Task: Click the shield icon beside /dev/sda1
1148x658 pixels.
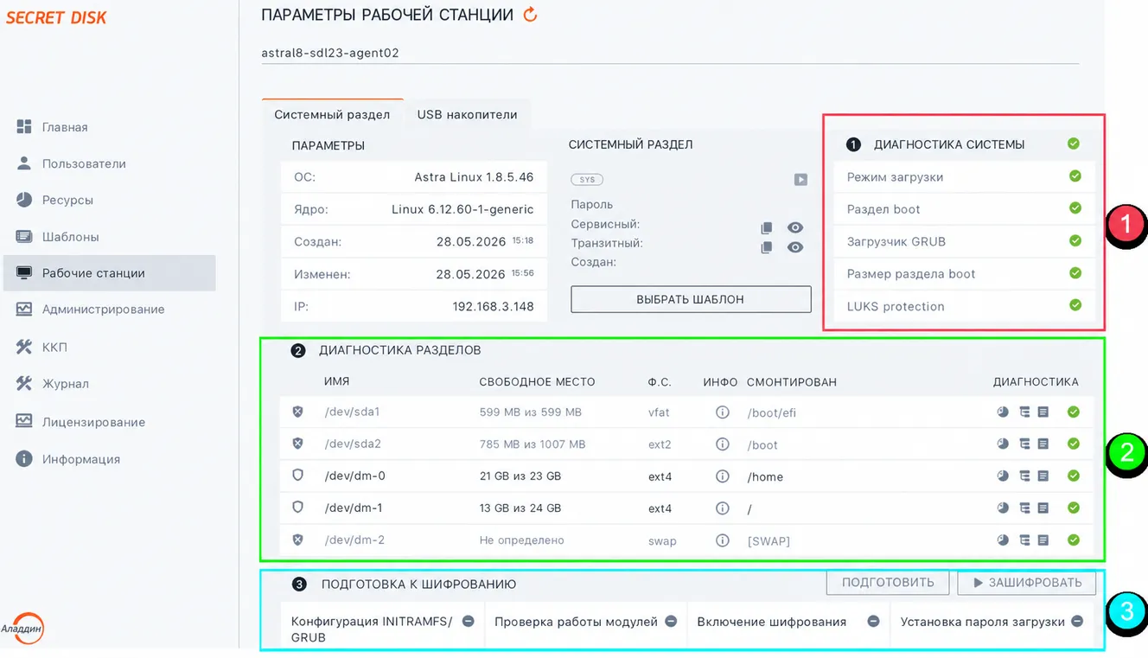Action: [298, 412]
